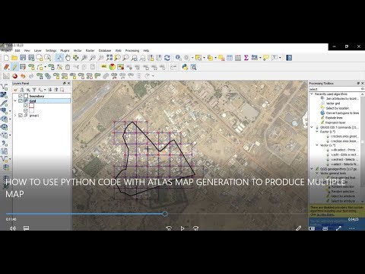Viewport: 365px width, 274px height.
Task: Toggle checkbox of first Grid symbol category
Action: click(26, 106)
